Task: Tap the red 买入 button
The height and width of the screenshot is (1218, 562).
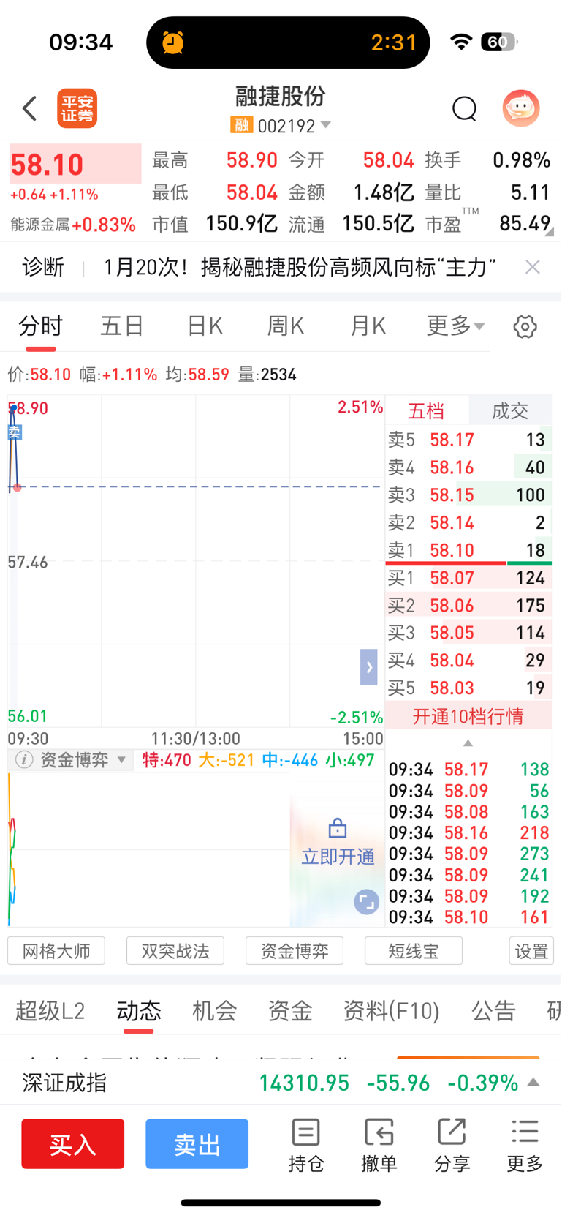Action: tap(72, 1143)
